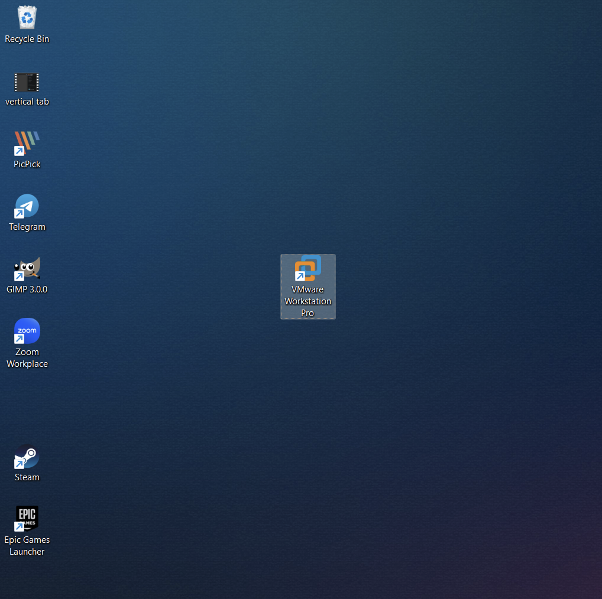602x599 pixels.
Task: Click the 'Telegram' text label
Action: point(27,227)
